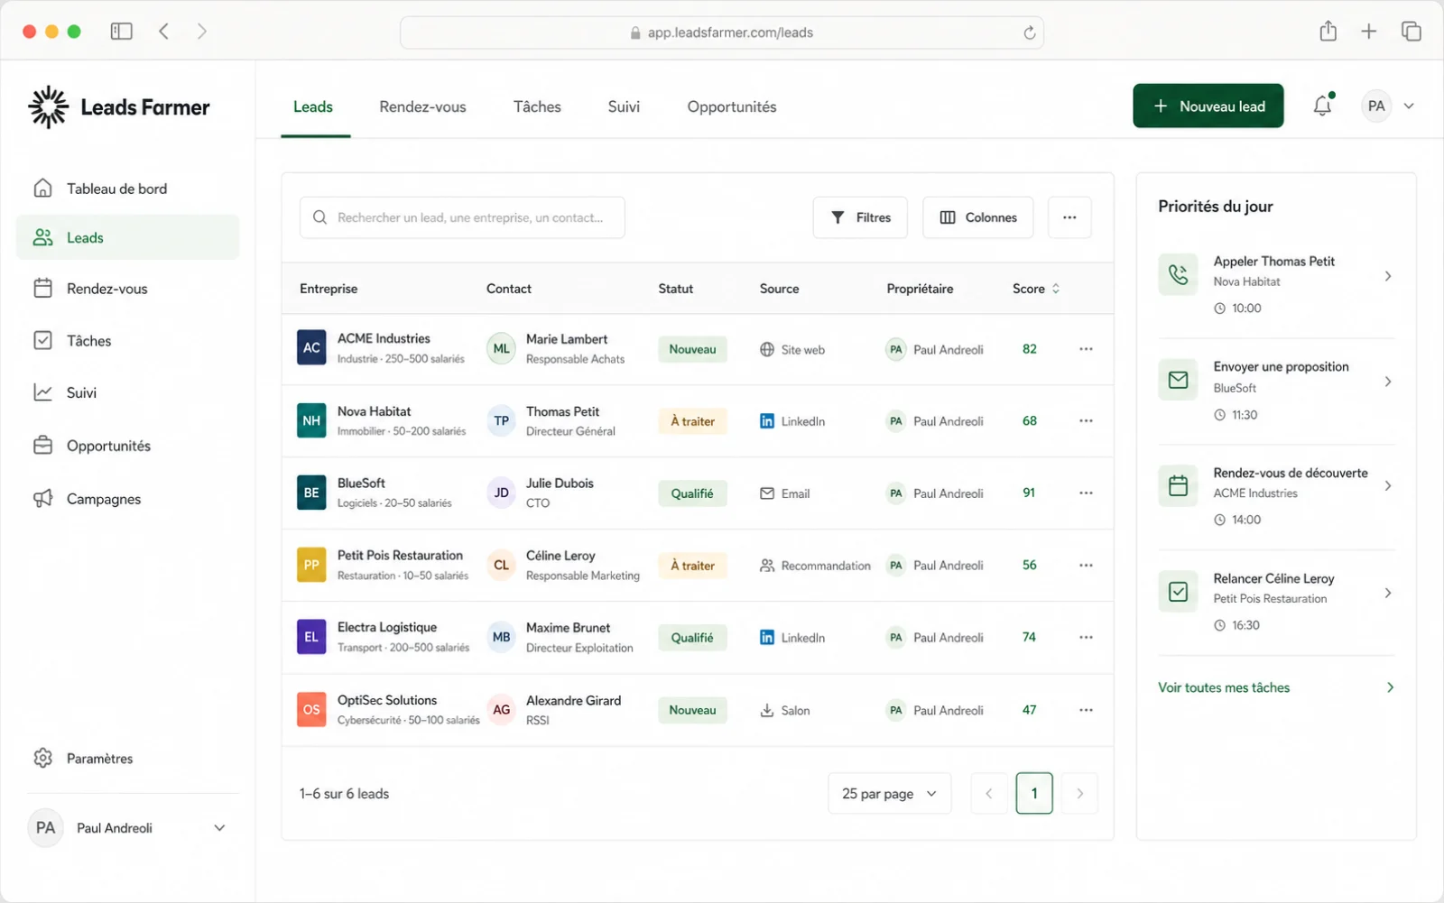The height and width of the screenshot is (903, 1444).
Task: Expand Paul Andreoli account menu in sidebar
Action: (219, 828)
